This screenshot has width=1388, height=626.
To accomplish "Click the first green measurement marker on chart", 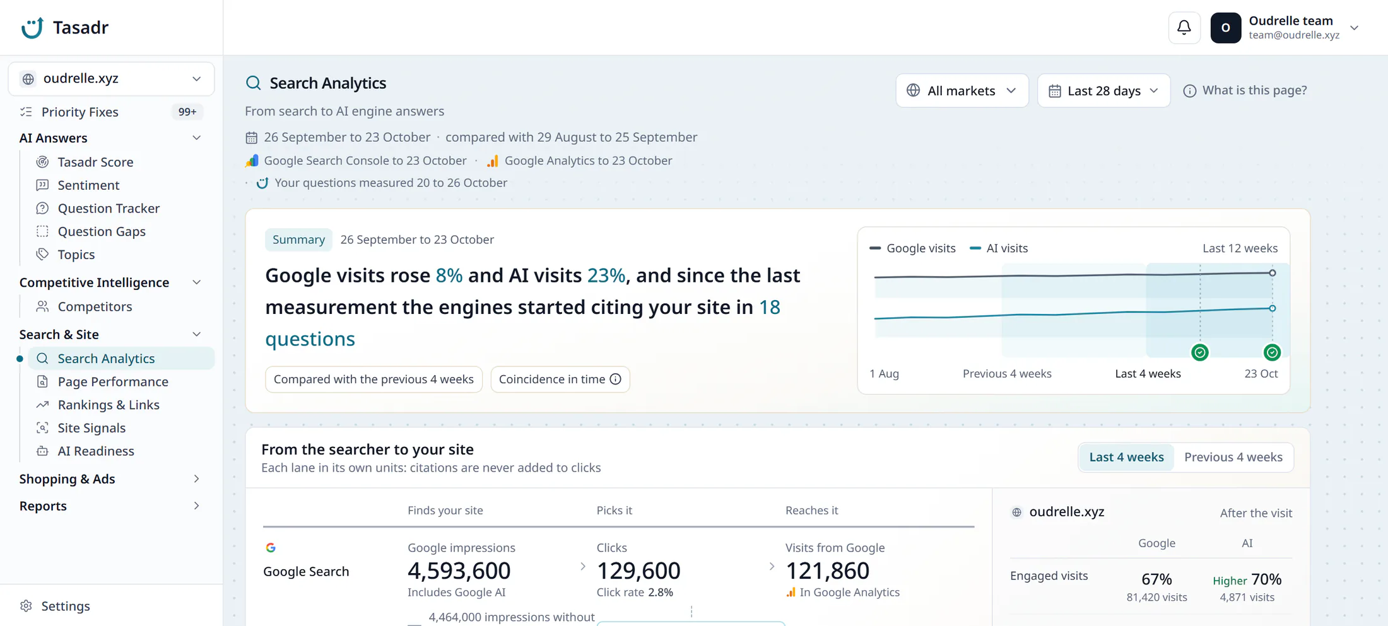I will click(1200, 352).
